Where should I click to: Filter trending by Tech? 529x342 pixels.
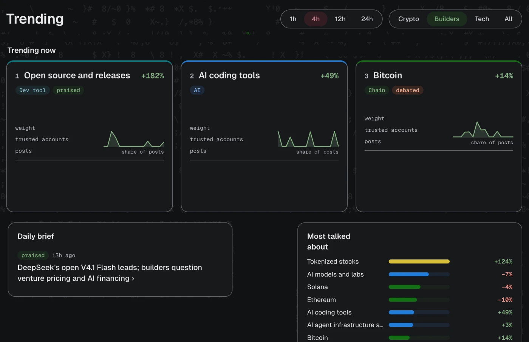pyautogui.click(x=482, y=19)
